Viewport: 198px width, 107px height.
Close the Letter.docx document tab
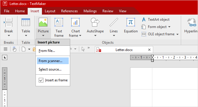point(149,50)
